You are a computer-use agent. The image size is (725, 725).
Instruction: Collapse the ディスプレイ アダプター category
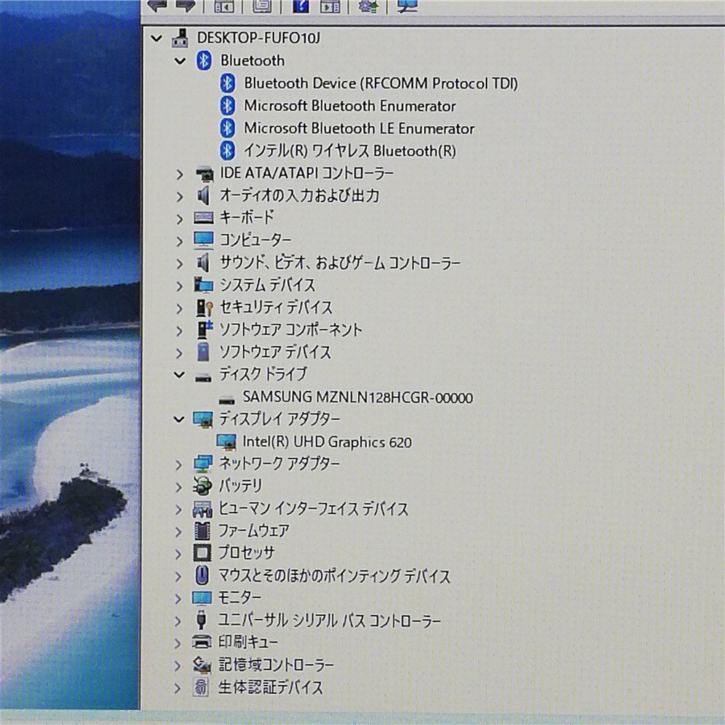(179, 420)
